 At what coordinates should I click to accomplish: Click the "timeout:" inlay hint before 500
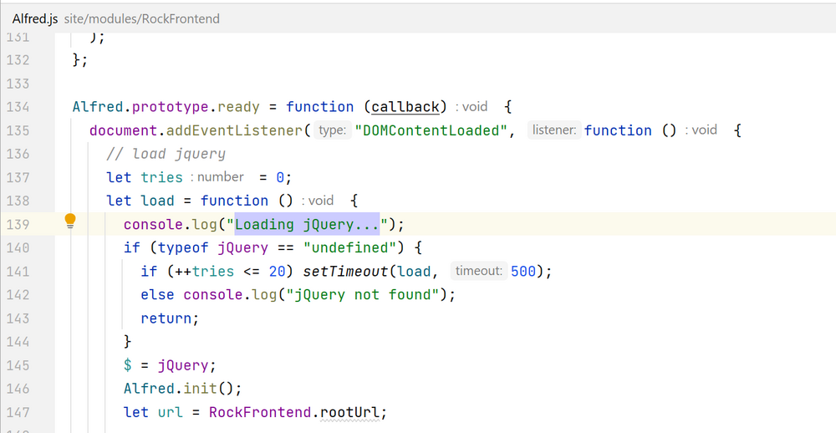pos(478,271)
